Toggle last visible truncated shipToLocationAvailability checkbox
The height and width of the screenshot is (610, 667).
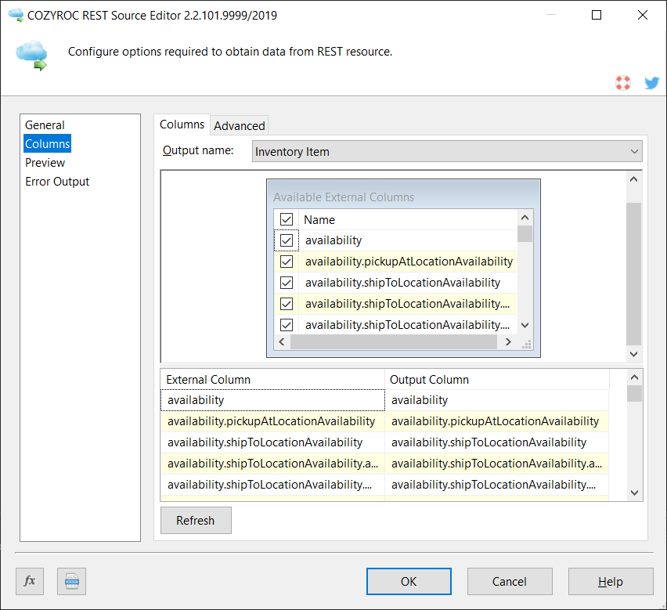click(x=287, y=325)
